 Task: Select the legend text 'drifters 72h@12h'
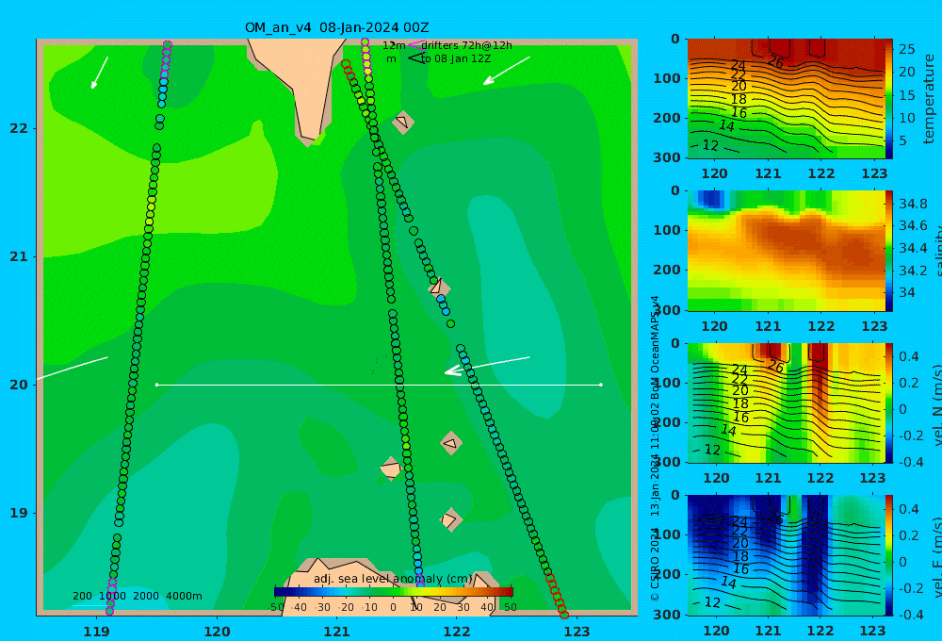click(466, 45)
